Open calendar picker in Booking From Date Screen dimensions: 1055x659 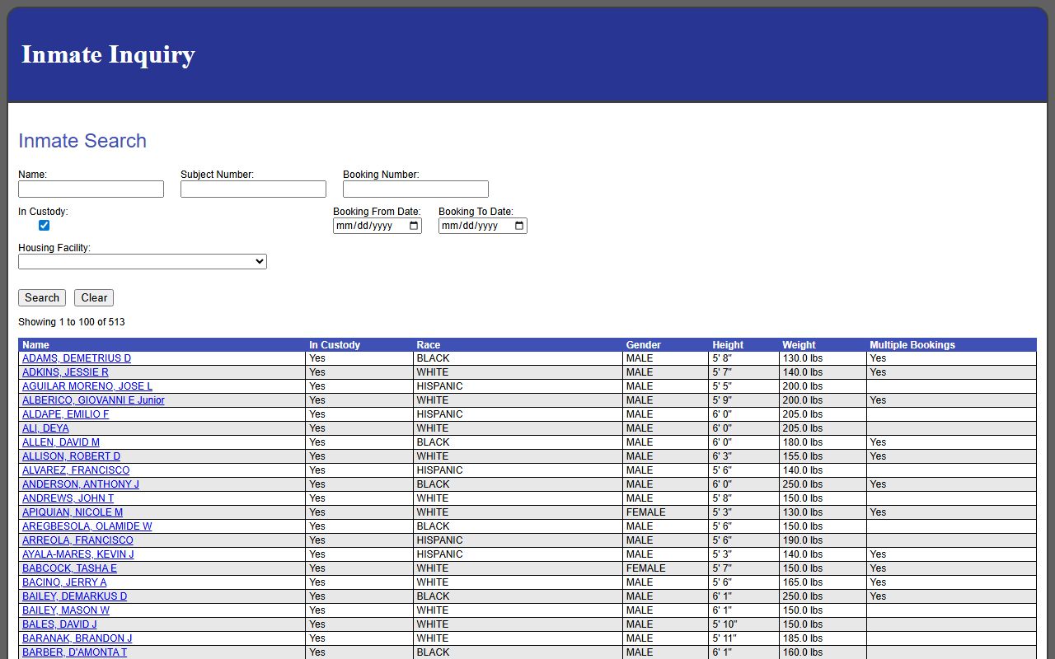[x=414, y=226]
